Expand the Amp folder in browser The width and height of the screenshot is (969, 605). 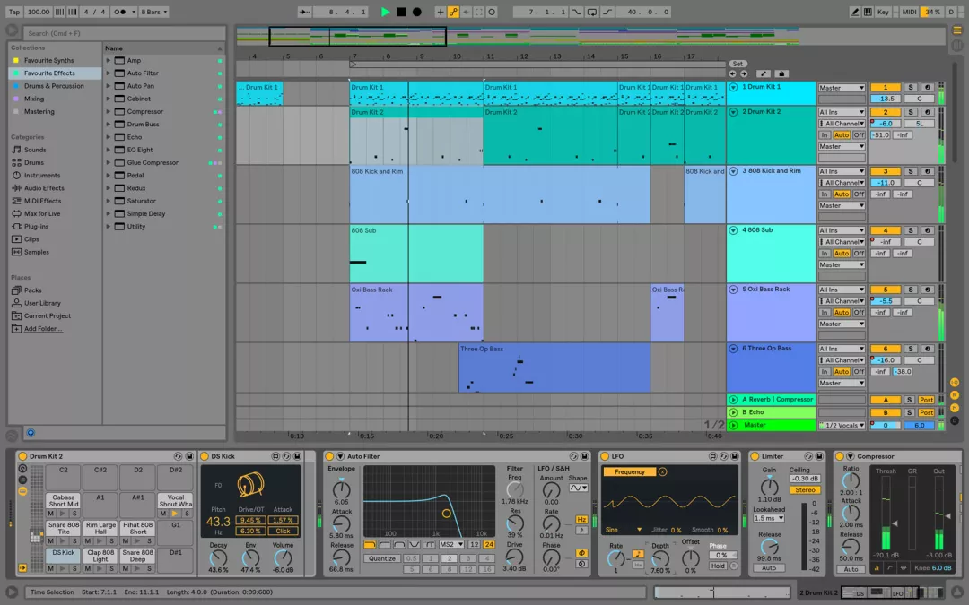pyautogui.click(x=109, y=61)
